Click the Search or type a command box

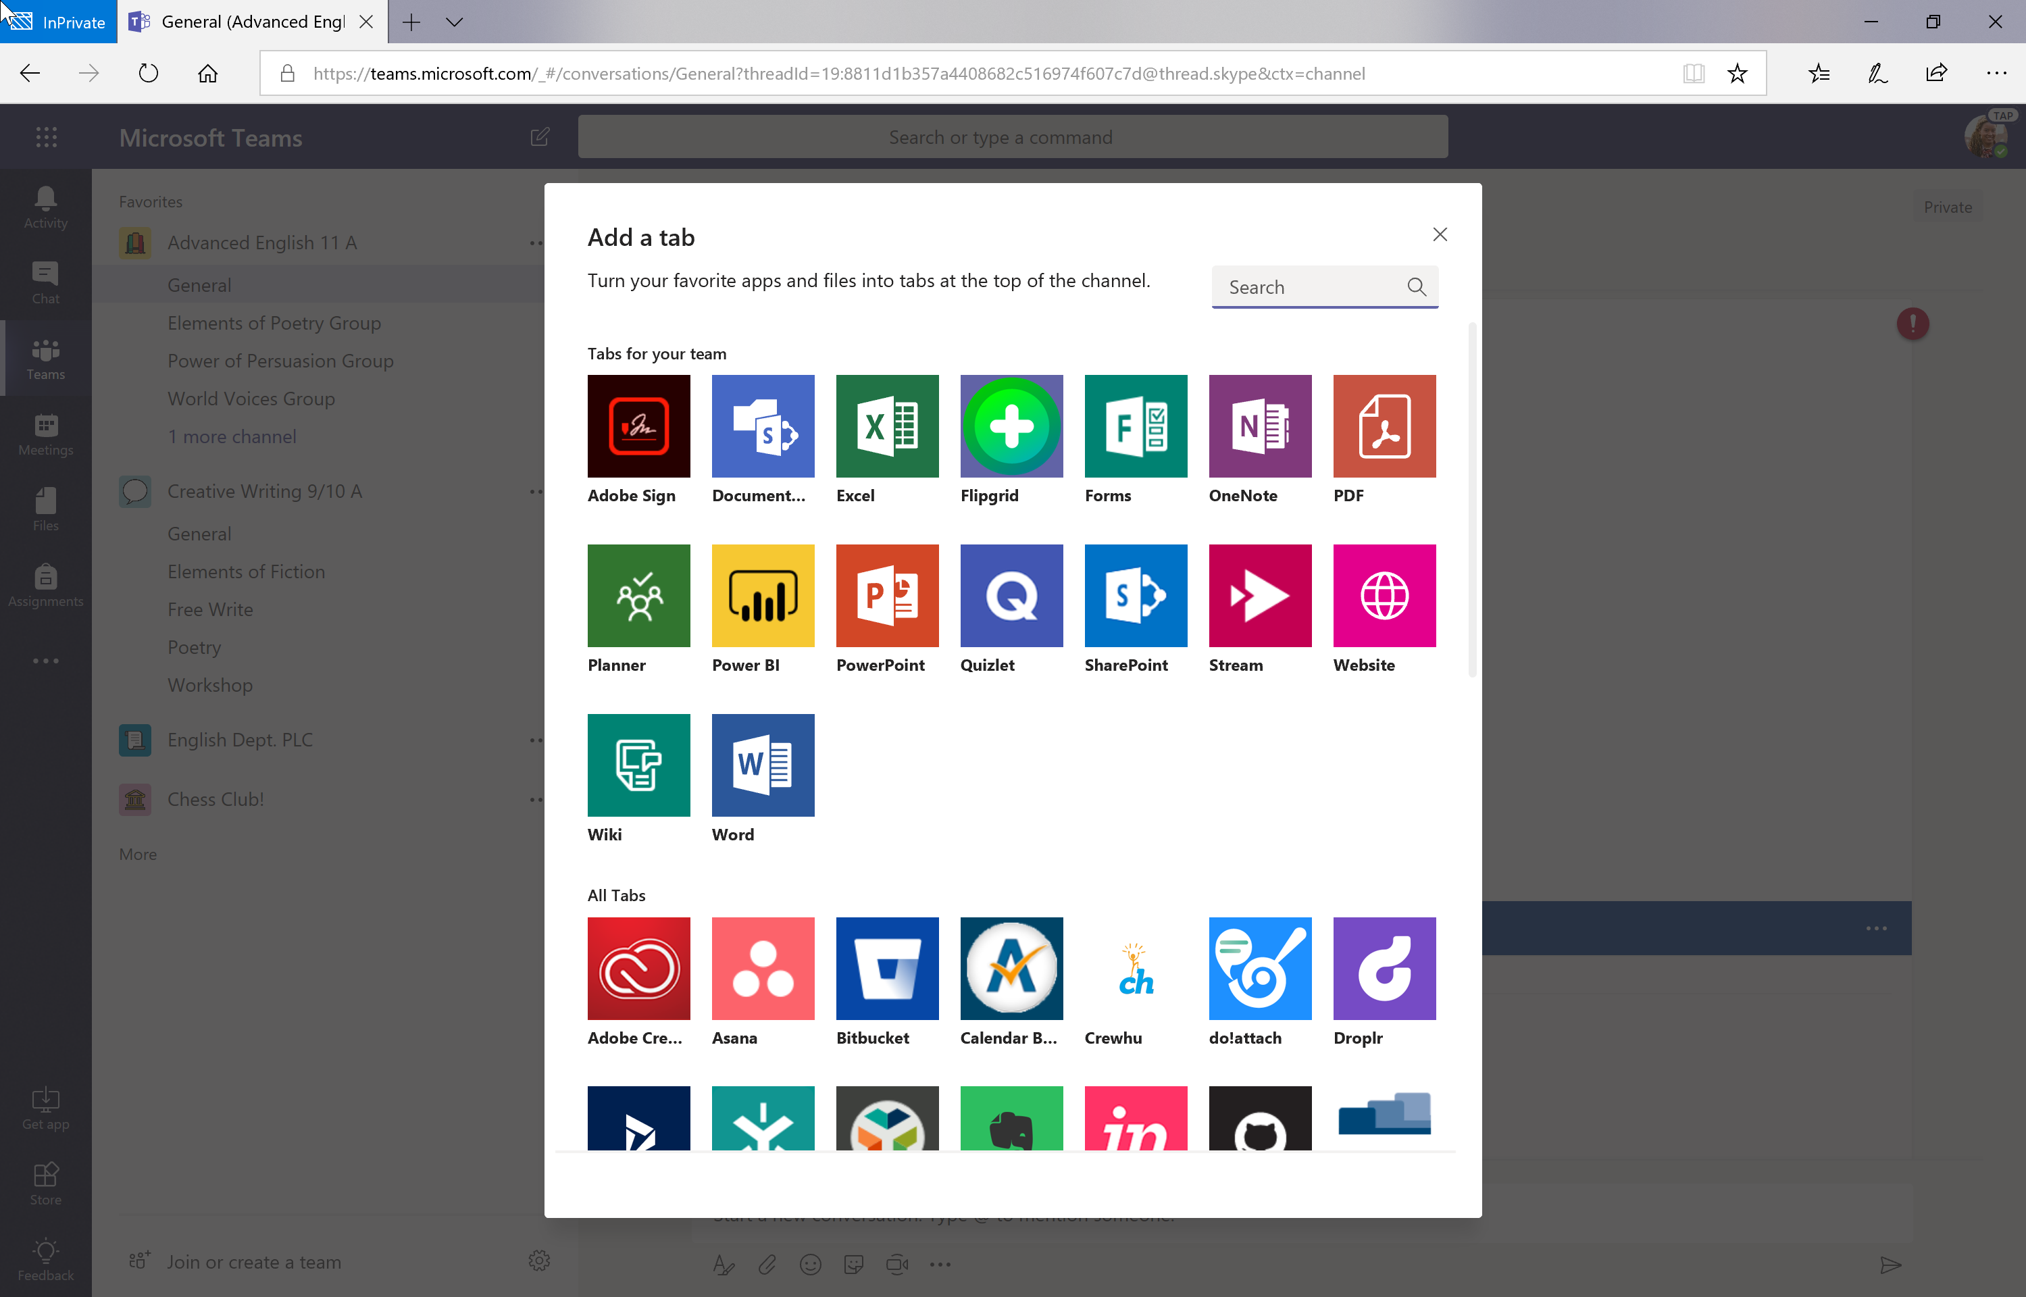(1012, 136)
